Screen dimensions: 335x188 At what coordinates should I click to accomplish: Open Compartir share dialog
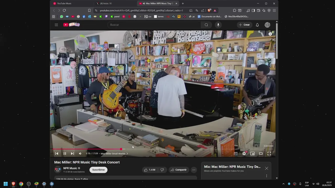point(178,170)
